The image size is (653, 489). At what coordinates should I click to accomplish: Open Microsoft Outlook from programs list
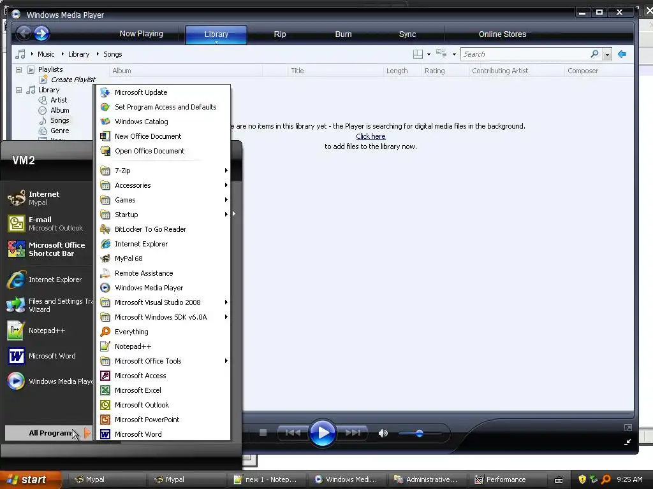click(x=163, y=405)
